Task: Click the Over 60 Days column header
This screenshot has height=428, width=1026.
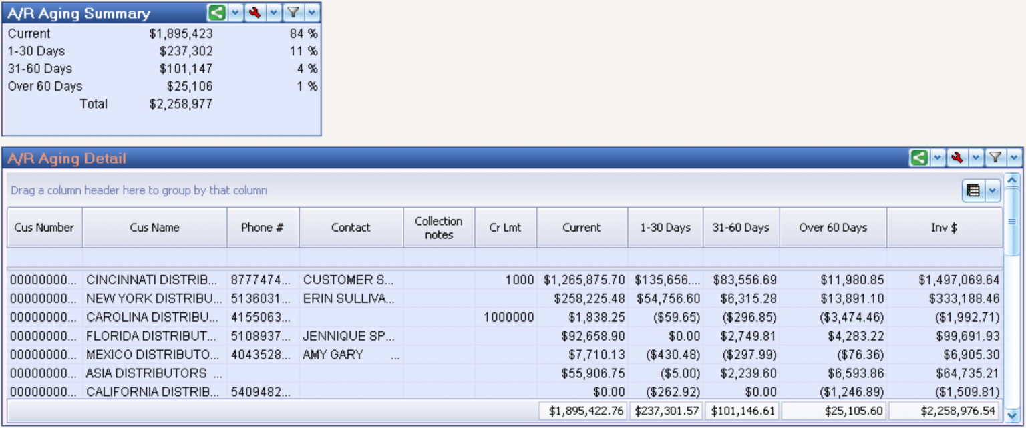Action: tap(833, 228)
